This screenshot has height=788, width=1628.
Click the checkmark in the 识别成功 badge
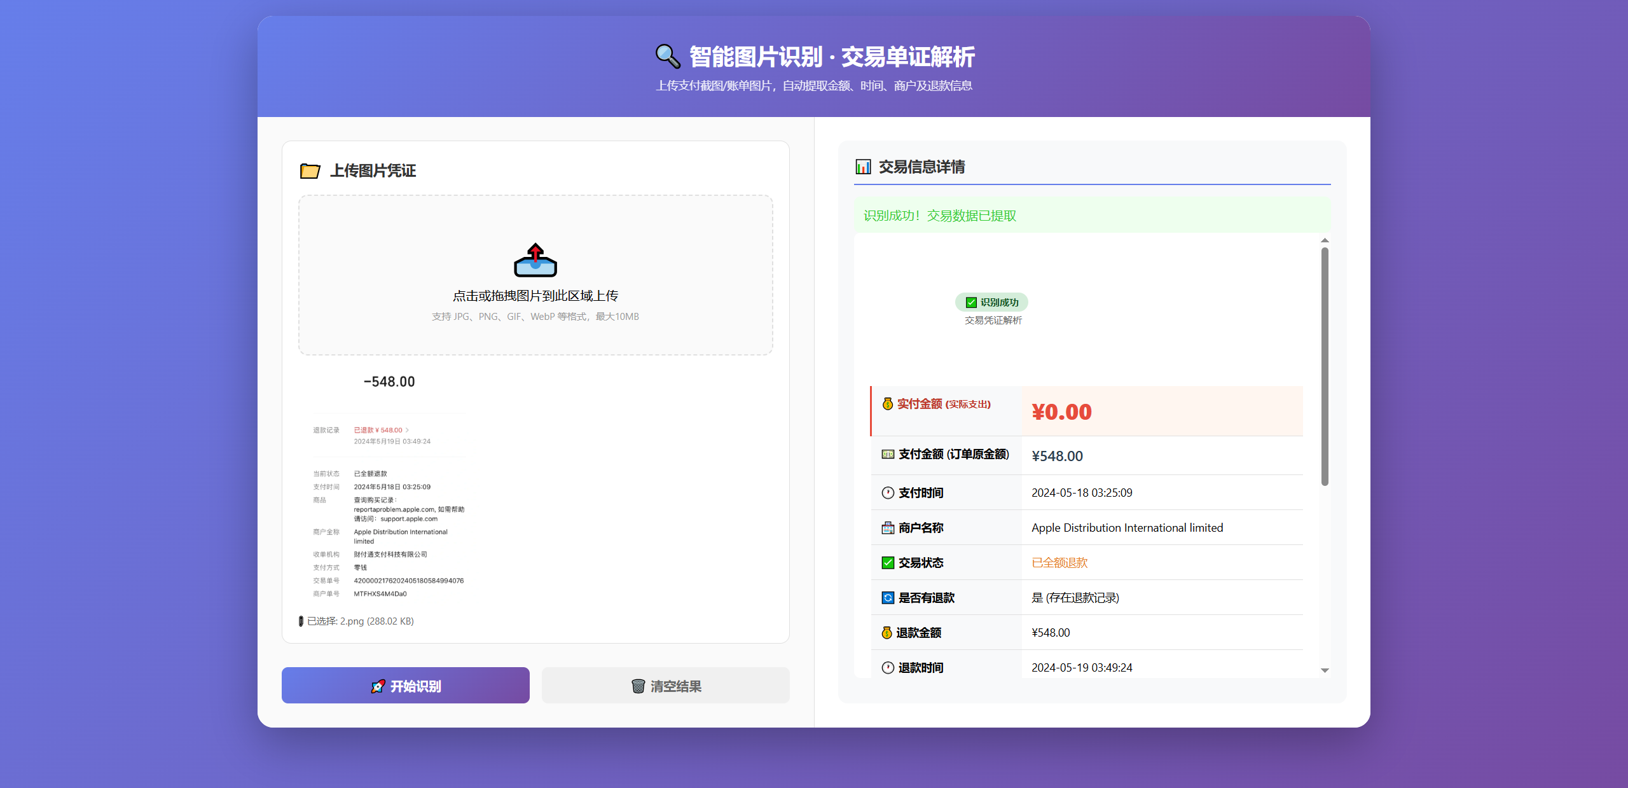pos(971,303)
